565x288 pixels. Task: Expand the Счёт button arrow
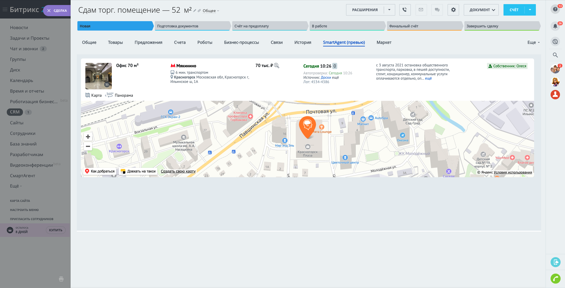(530, 10)
